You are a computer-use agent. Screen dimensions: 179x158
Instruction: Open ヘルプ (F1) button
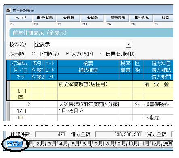click(x=21, y=18)
